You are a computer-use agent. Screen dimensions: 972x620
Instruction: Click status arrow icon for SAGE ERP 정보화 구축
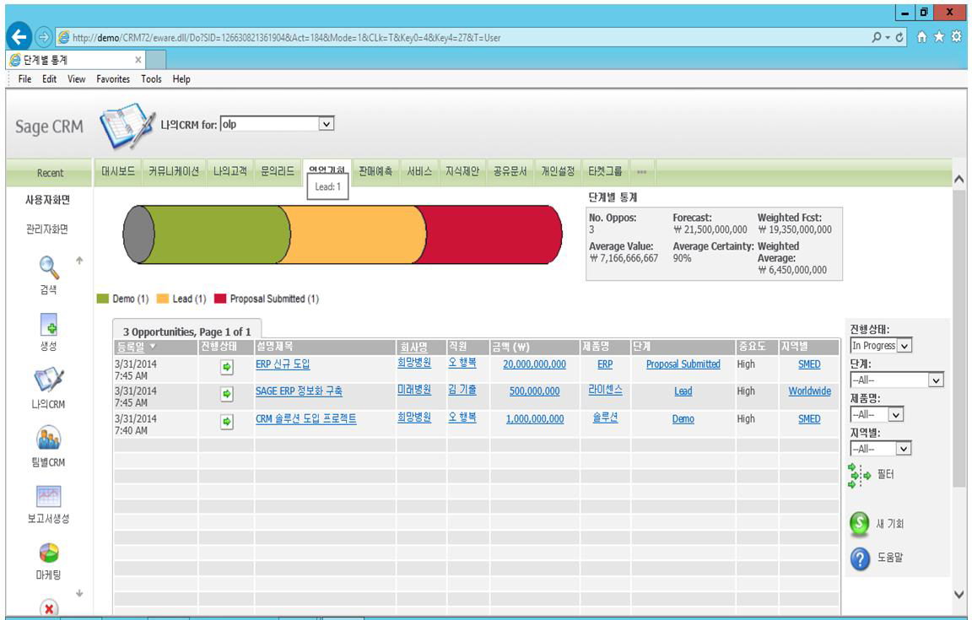point(227,394)
